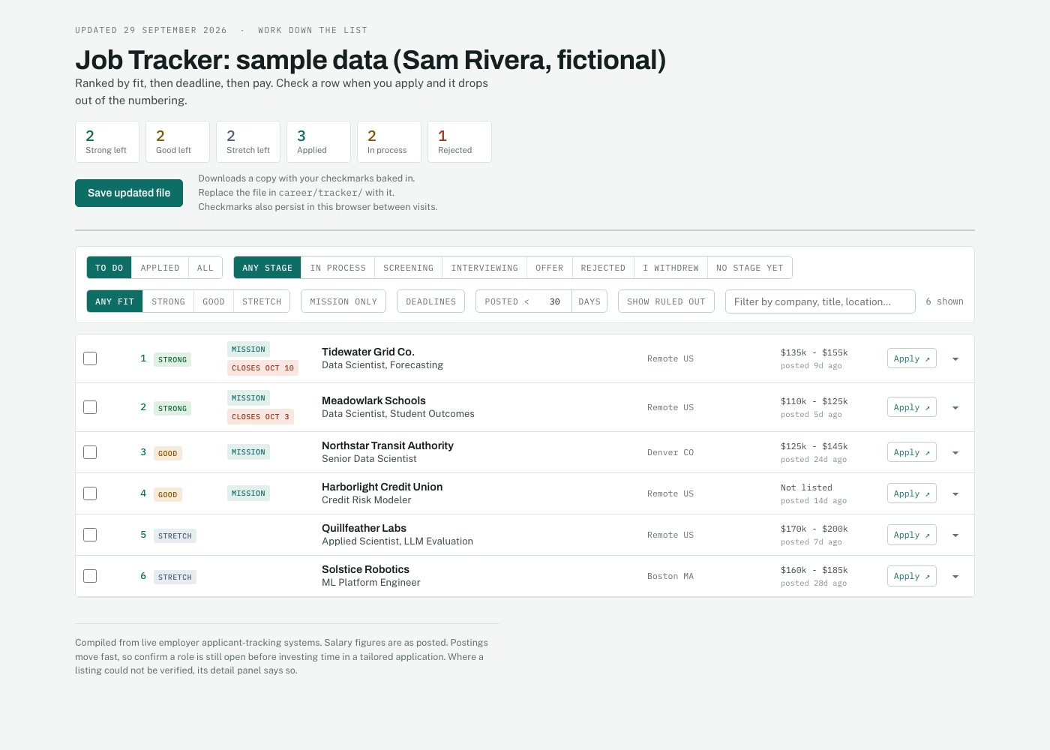Click the posted days number field
The height and width of the screenshot is (750, 1050).
click(554, 301)
